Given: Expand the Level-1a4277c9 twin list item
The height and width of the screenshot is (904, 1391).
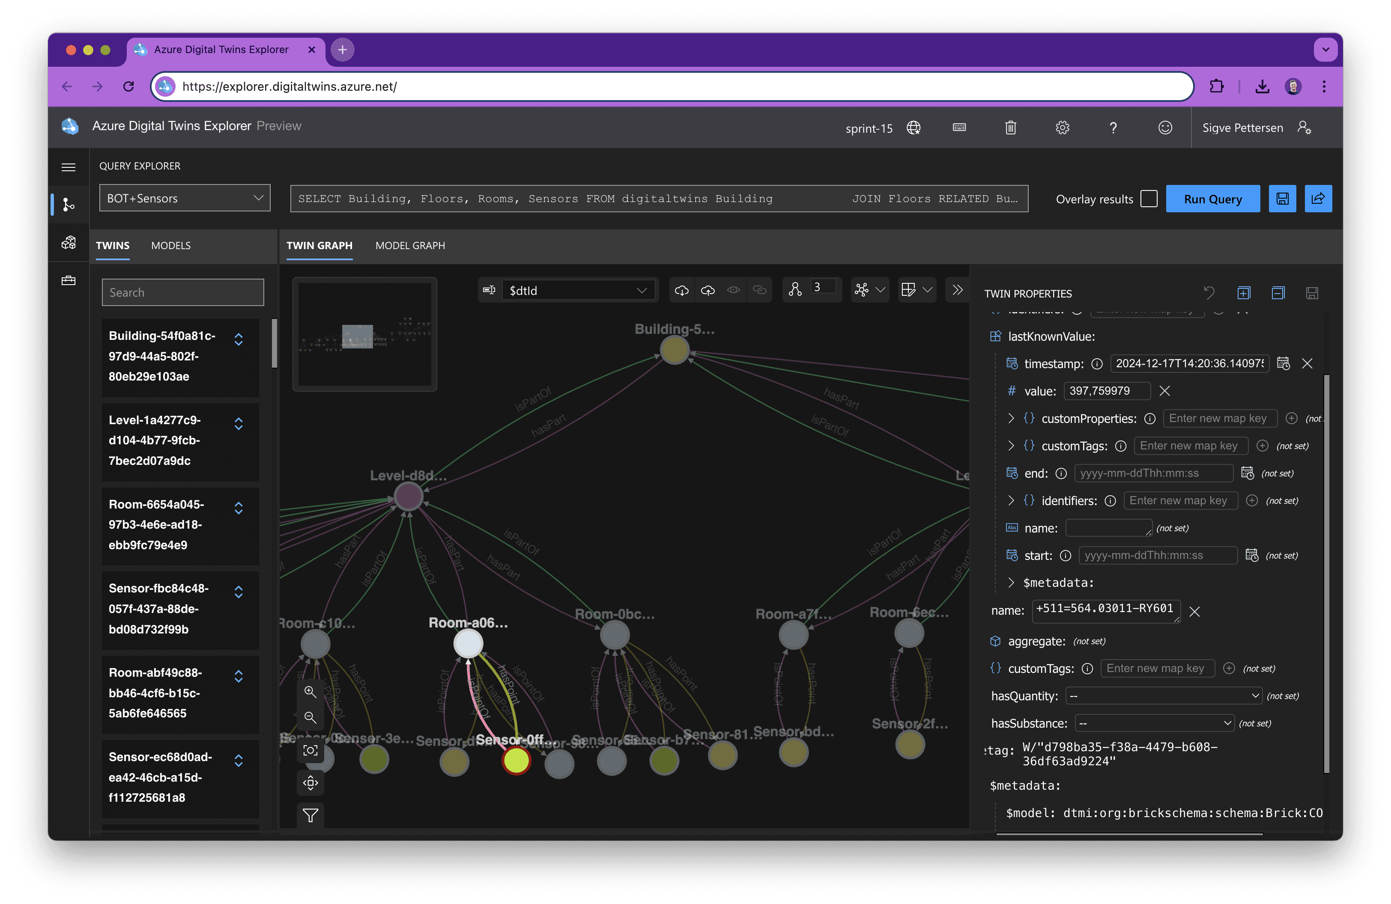Looking at the screenshot, I should point(239,423).
